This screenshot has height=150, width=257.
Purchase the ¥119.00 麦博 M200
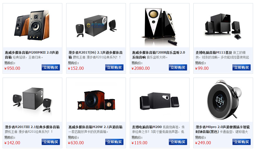point(178,142)
